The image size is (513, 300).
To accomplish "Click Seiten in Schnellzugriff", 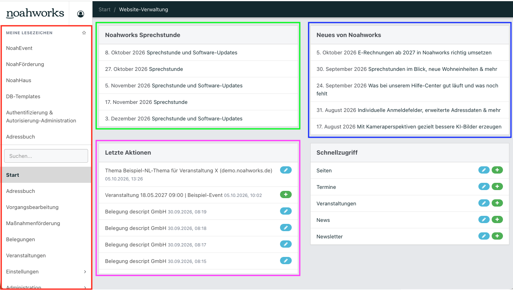I will [x=324, y=171].
